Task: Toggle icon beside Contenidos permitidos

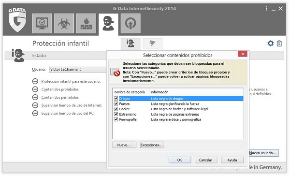Action: point(35,97)
